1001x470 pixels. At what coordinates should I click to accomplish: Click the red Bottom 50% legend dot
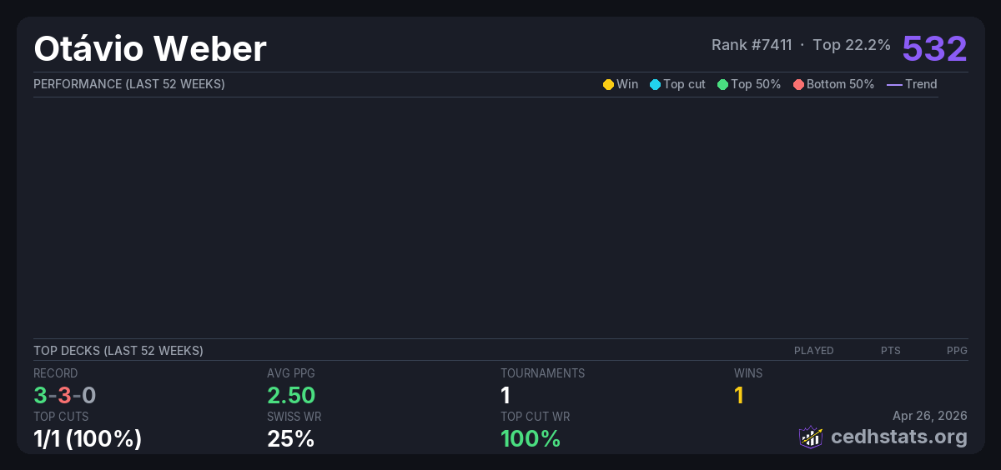click(798, 84)
